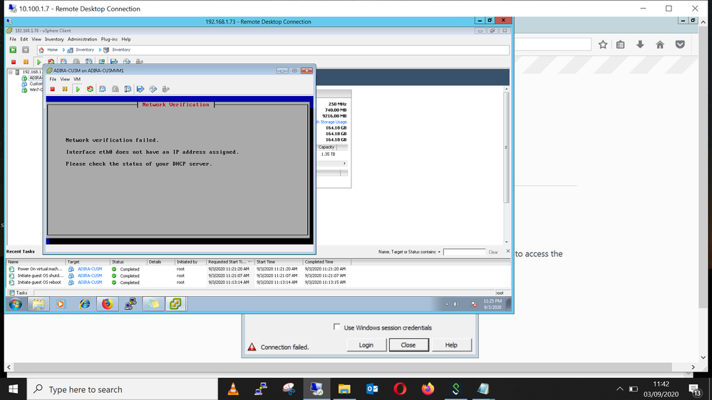Toggle Use Windows session credentials checkbox

(336, 327)
